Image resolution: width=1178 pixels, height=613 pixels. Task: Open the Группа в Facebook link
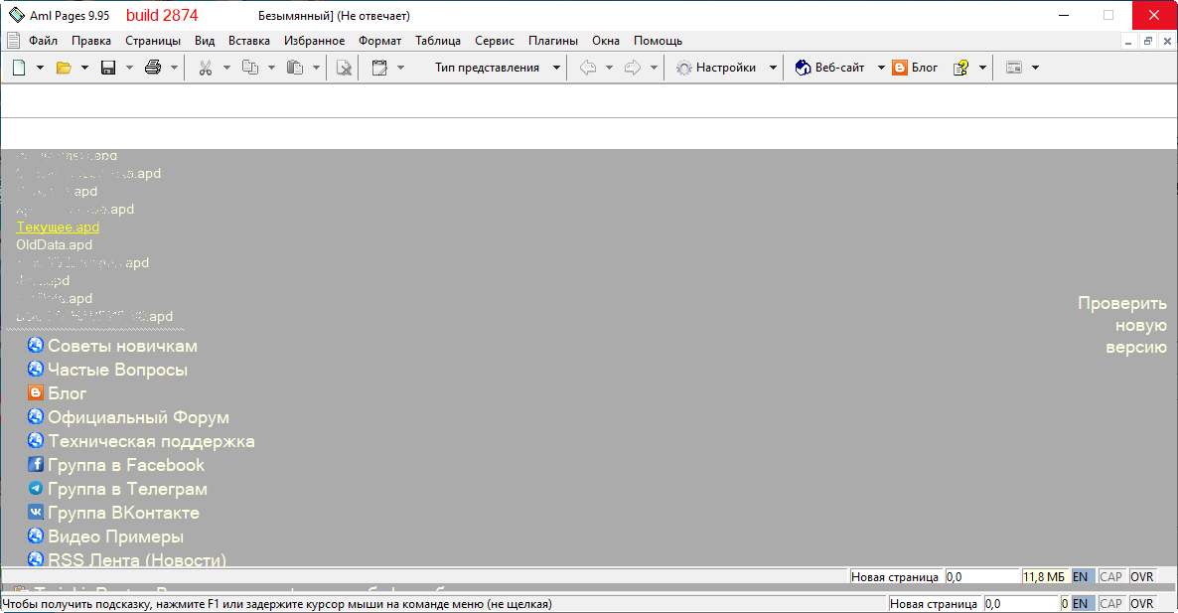125,465
